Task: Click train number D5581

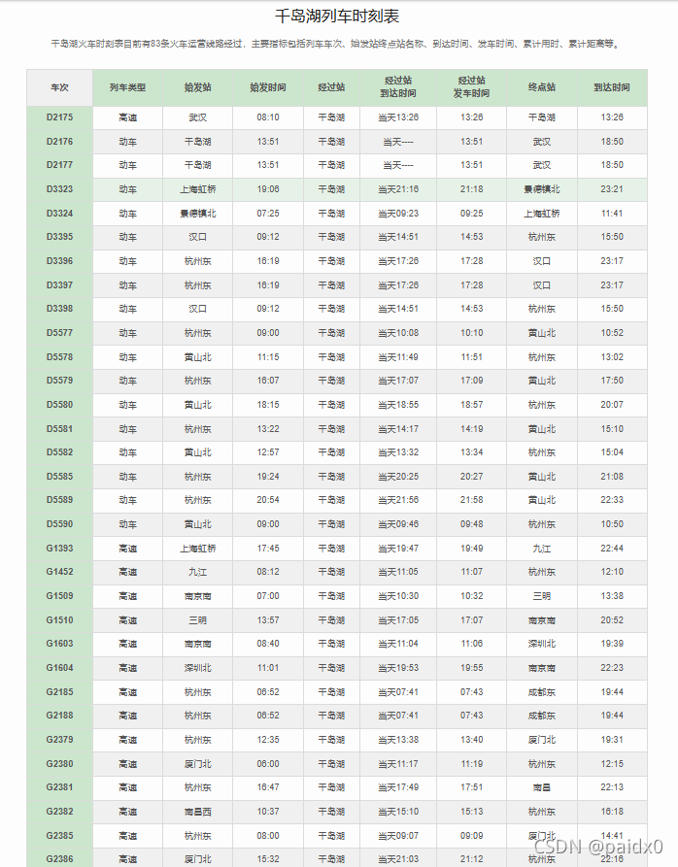Action: pos(59,429)
